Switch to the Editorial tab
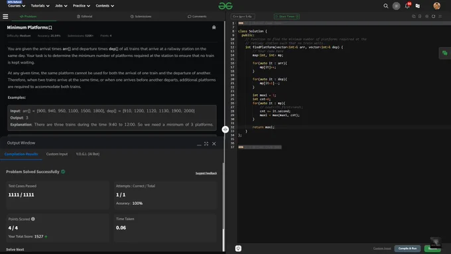The width and height of the screenshot is (451, 254). [85, 17]
